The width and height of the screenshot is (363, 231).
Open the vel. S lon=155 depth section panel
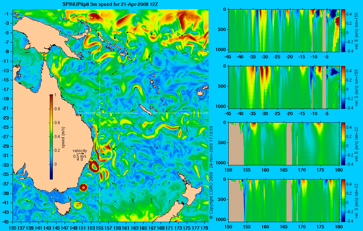click(x=283, y=87)
